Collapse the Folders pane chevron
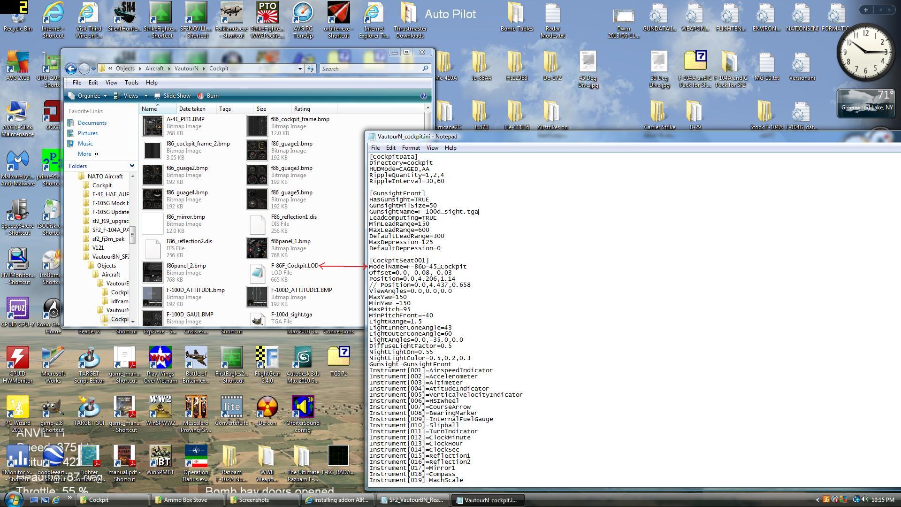The width and height of the screenshot is (901, 507). pyautogui.click(x=132, y=166)
